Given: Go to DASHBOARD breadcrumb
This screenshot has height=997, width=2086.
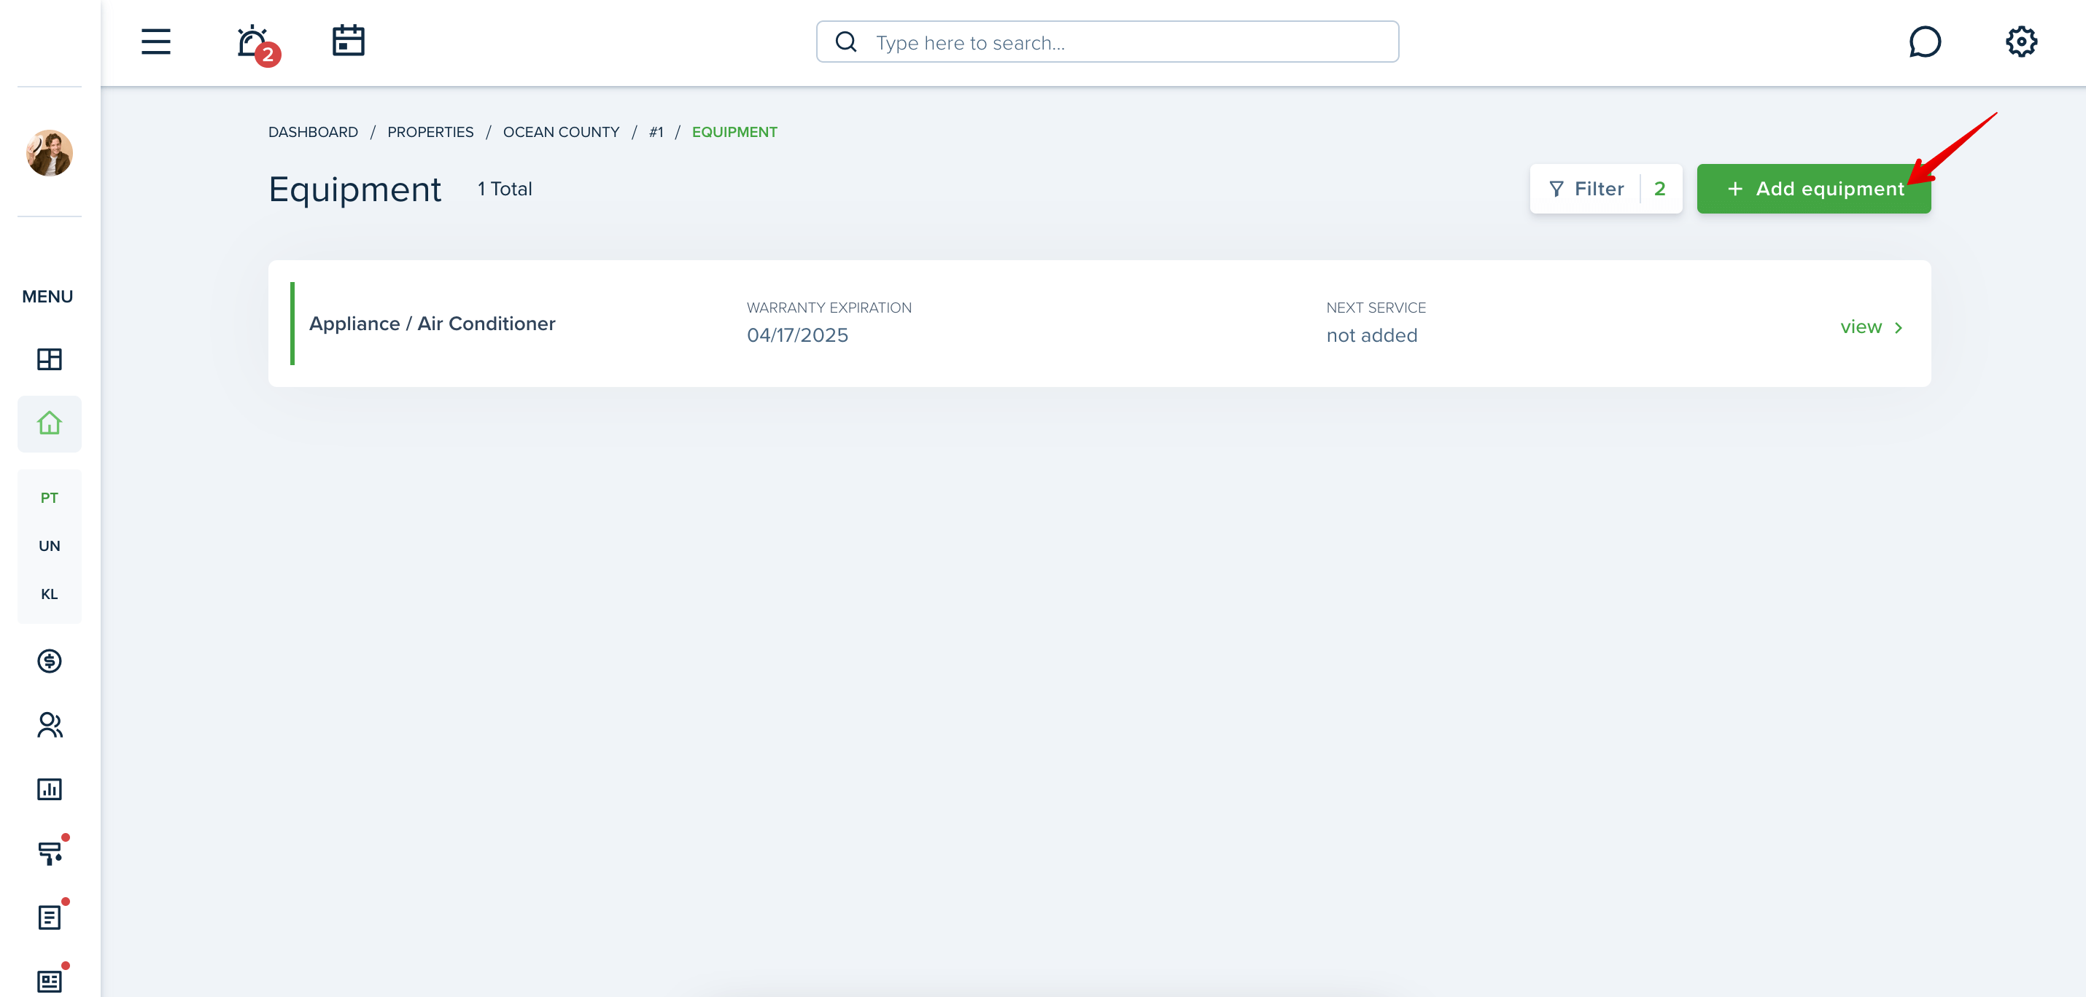Looking at the screenshot, I should [x=313, y=132].
